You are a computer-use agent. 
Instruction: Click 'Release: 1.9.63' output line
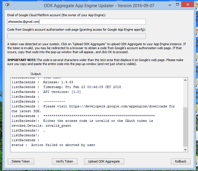42,82
